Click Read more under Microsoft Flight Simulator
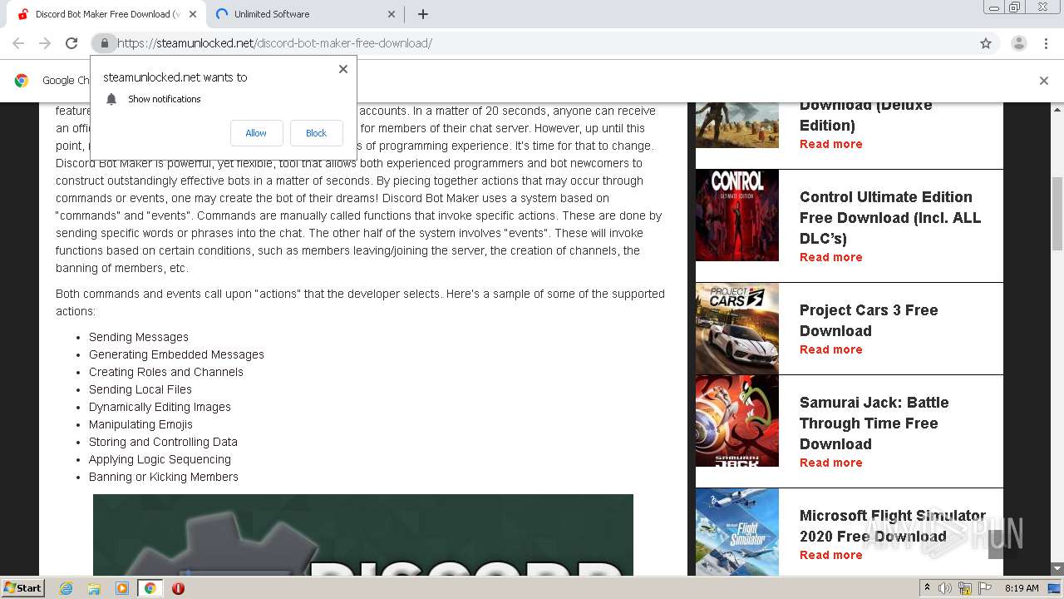The height and width of the screenshot is (599, 1064). (830, 555)
